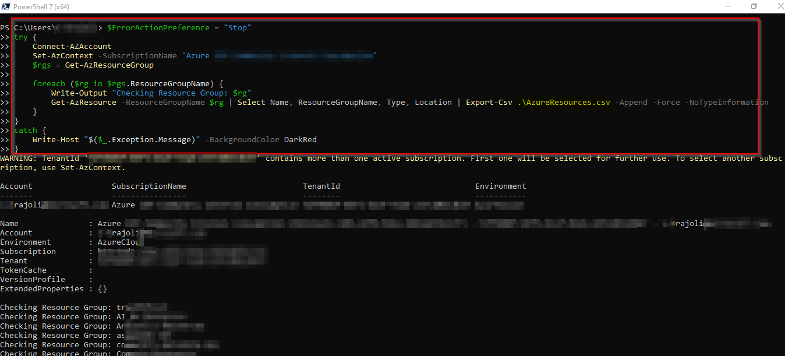Viewport: 785px width, 356px height.
Task: Click the $rgs = Get-AzResourceGroup line
Action: tap(93, 65)
